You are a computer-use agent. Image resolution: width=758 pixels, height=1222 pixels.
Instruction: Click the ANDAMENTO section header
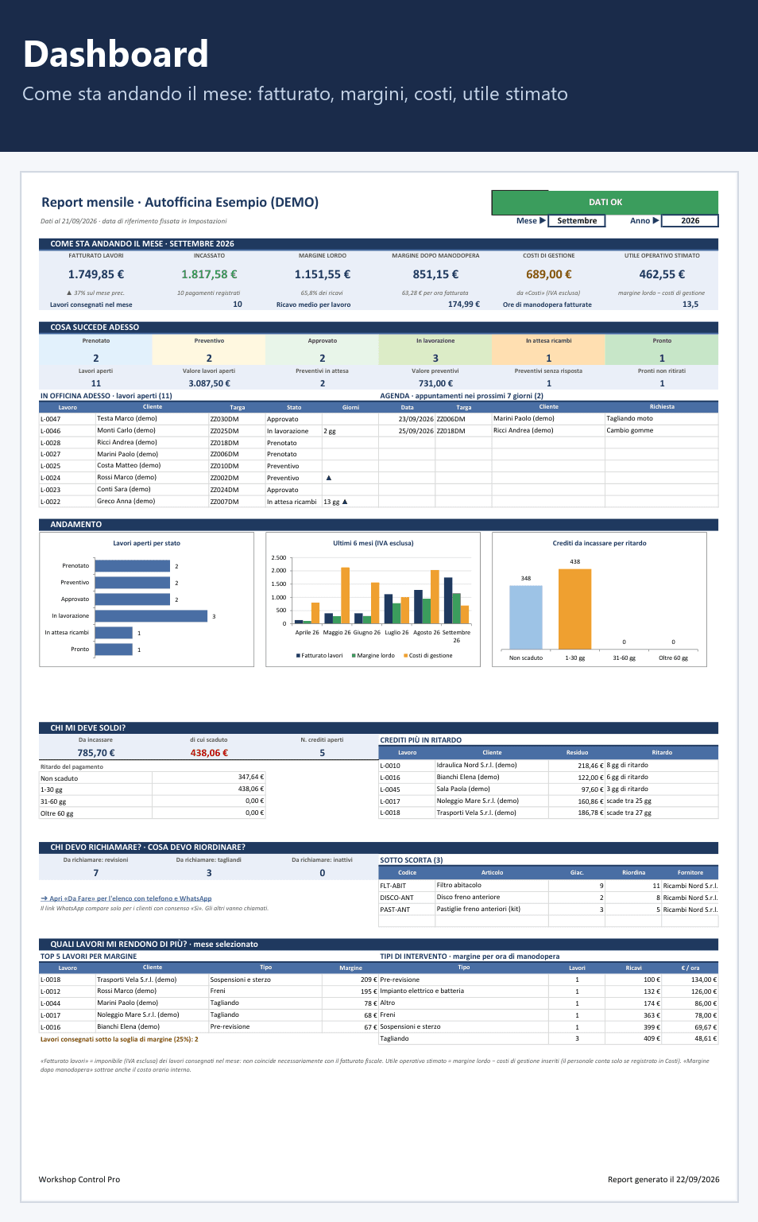point(379,525)
